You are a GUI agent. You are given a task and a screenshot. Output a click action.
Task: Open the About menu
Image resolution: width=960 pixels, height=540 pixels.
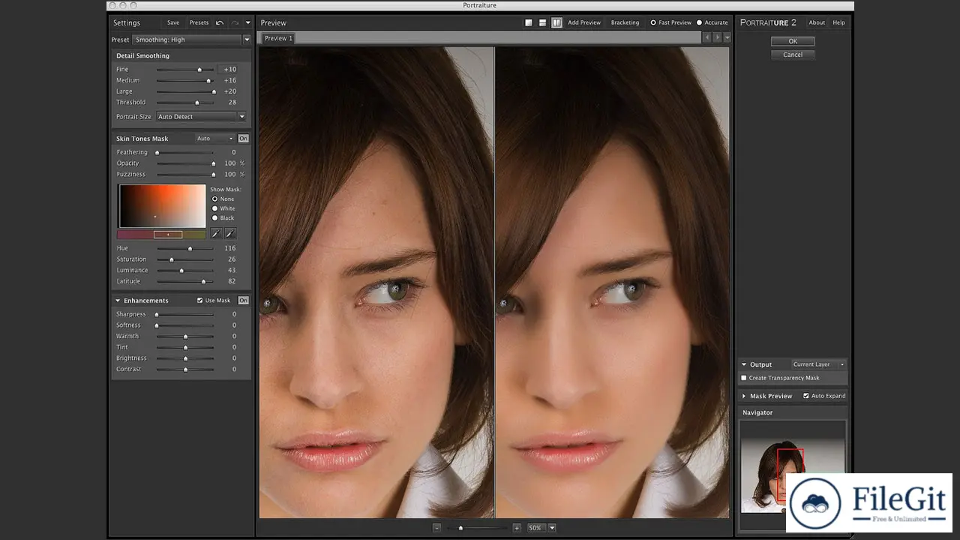(x=817, y=22)
